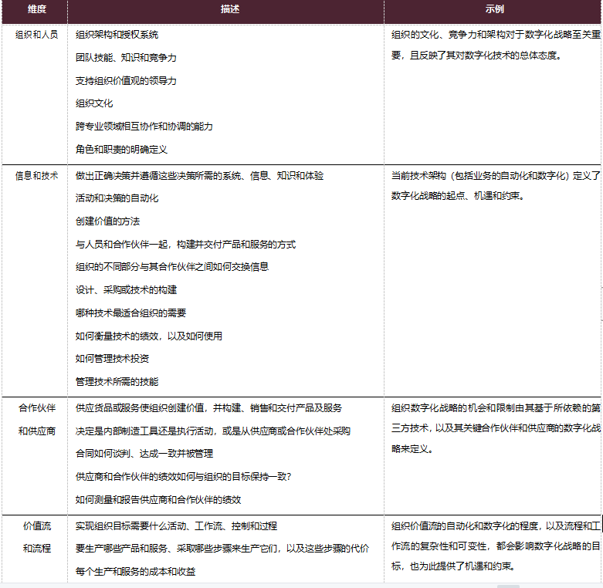603x588 pixels.
Task: Click the 示例 column header
Action: tap(494, 9)
